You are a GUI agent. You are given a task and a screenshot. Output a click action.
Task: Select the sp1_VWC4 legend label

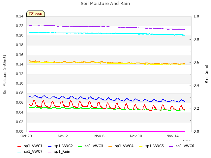124,146
